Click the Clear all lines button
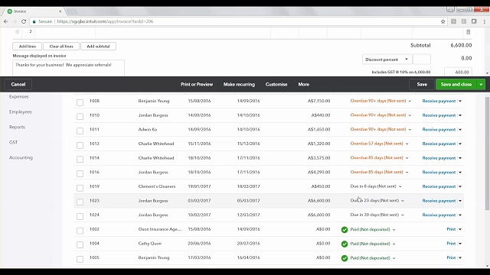Viewport: 490px width, 275px height. (61, 46)
